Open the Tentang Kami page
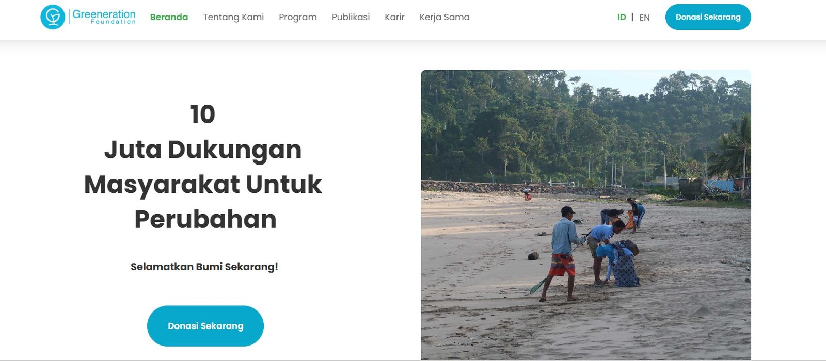The image size is (826, 361). (233, 17)
